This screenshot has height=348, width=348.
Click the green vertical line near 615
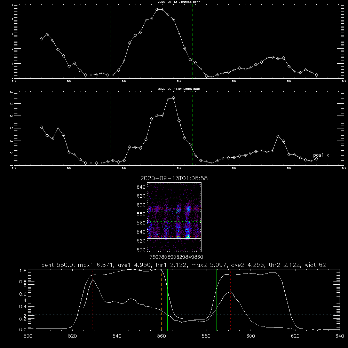click(x=284, y=300)
